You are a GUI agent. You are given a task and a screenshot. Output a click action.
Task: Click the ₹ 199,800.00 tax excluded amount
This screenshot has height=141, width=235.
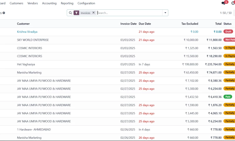click(x=190, y=64)
